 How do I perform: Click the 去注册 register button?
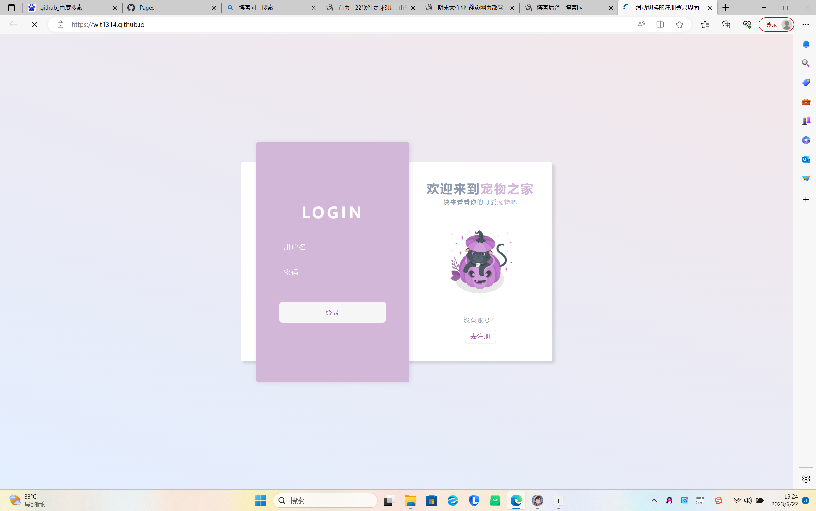(x=480, y=336)
